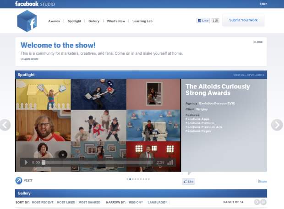
Task: Sort gallery by Most Liked
Action: (x=66, y=203)
